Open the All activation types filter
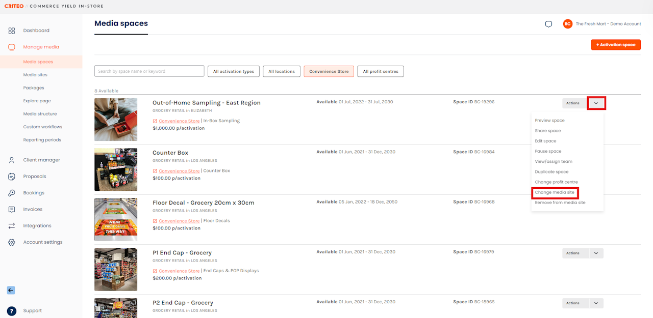The image size is (653, 318). coord(234,71)
